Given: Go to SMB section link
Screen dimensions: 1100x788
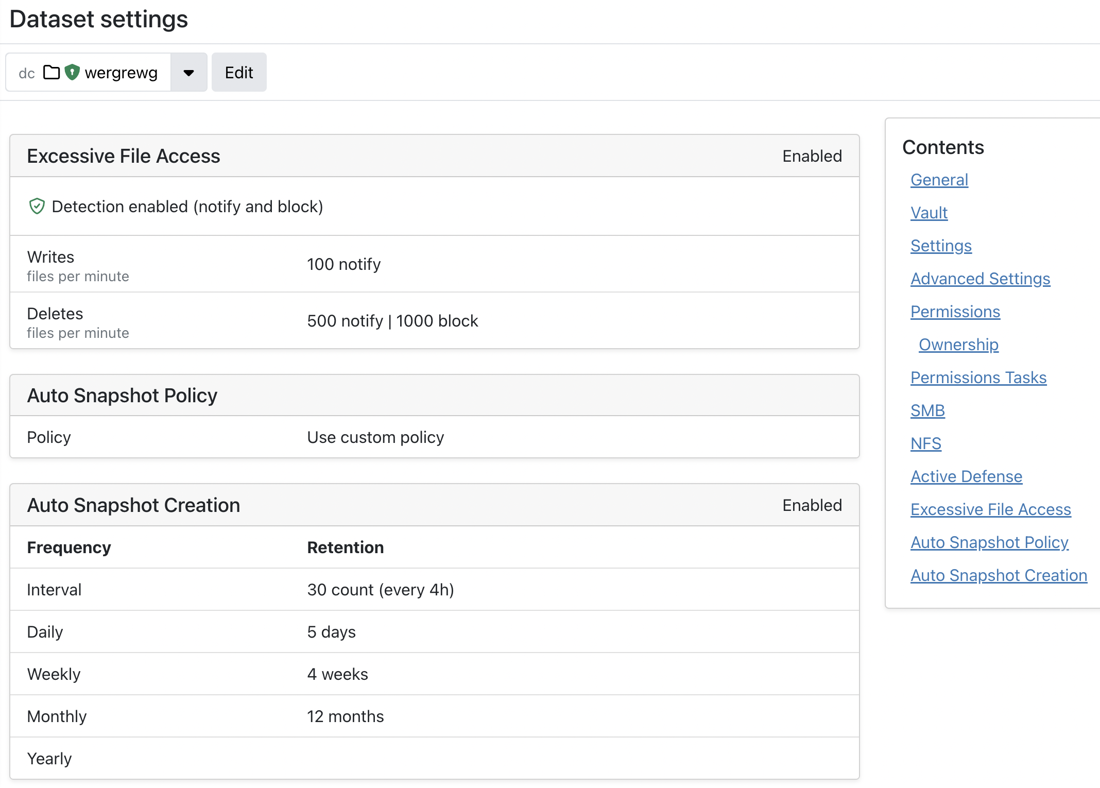Looking at the screenshot, I should tap(927, 410).
